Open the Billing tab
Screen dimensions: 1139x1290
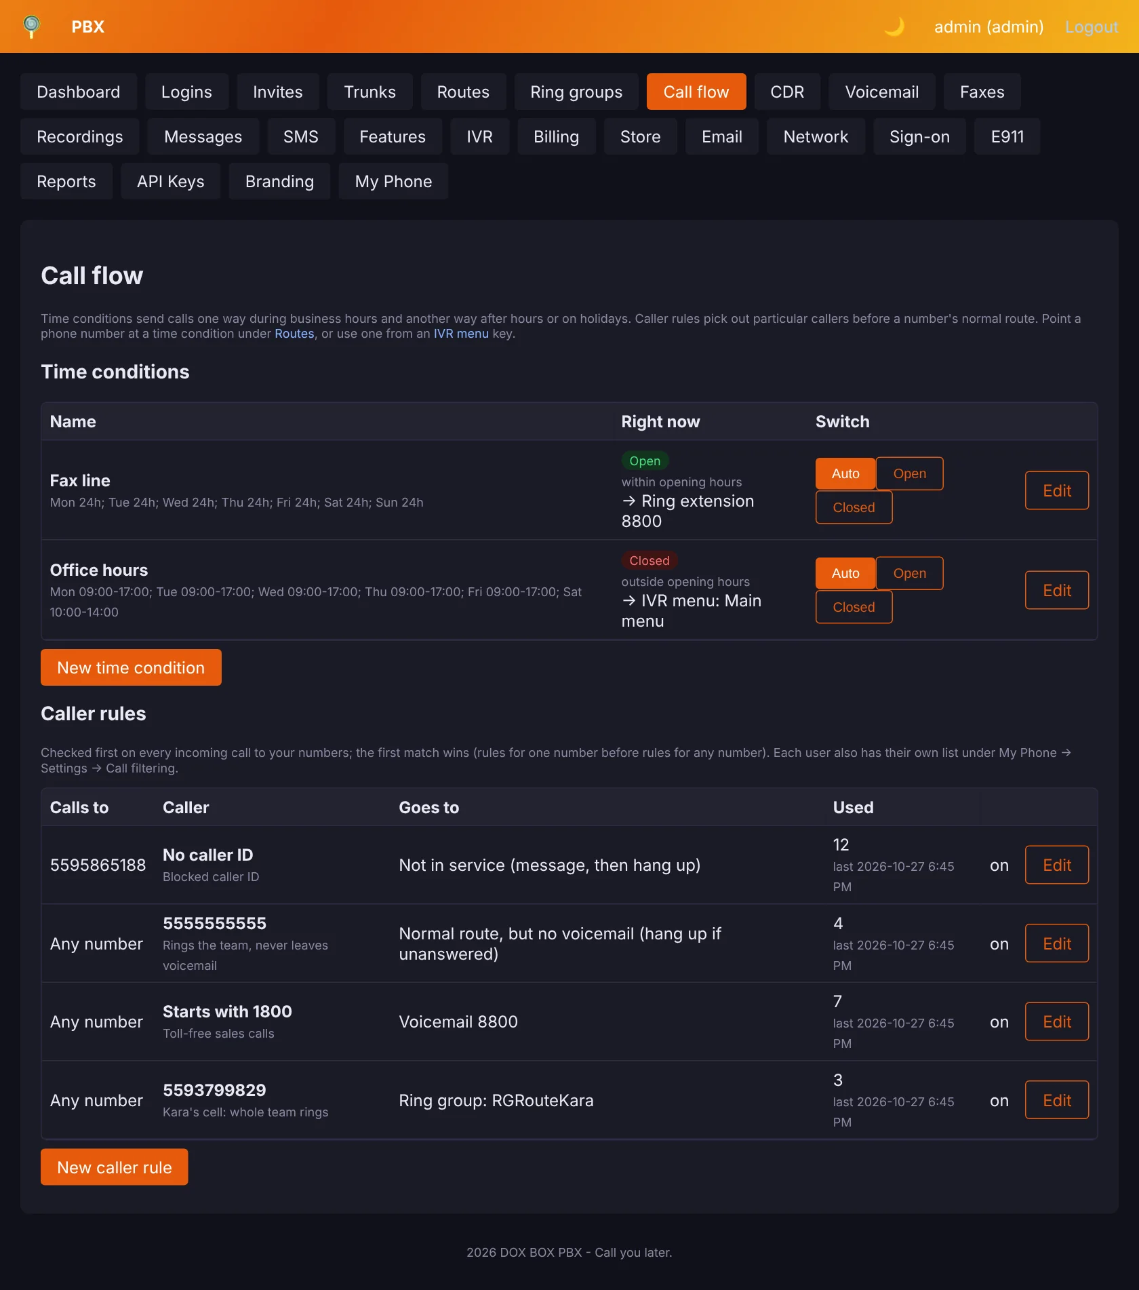point(556,136)
